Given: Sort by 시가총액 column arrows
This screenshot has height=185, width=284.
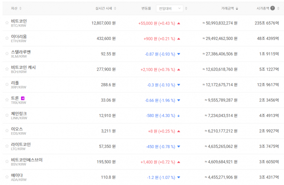Looking at the screenshot, I should 278,8.
